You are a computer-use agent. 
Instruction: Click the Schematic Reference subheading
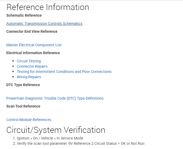[24, 15]
